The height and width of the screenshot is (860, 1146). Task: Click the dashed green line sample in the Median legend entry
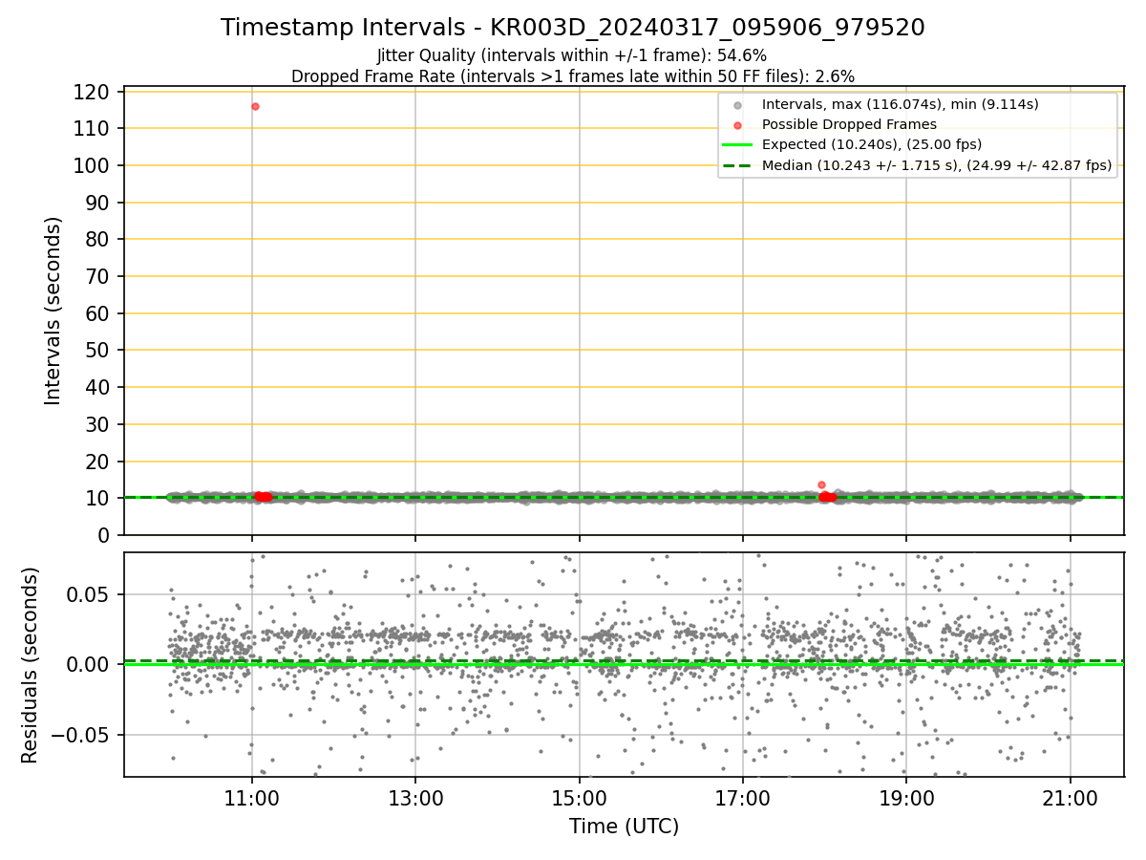click(x=737, y=165)
